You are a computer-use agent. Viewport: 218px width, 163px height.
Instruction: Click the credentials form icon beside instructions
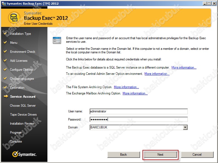click(57, 40)
